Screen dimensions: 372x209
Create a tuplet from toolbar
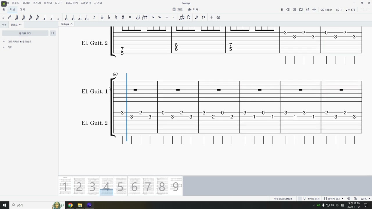182,17
